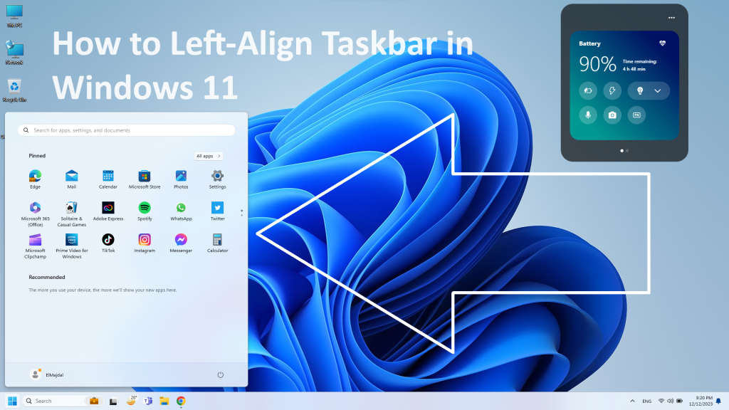The height and width of the screenshot is (410, 729).
Task: Open the All apps list
Action: [x=208, y=156]
